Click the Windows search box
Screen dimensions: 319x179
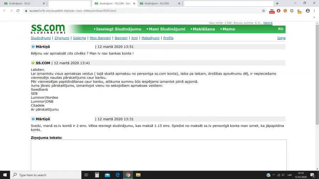[46, 175]
